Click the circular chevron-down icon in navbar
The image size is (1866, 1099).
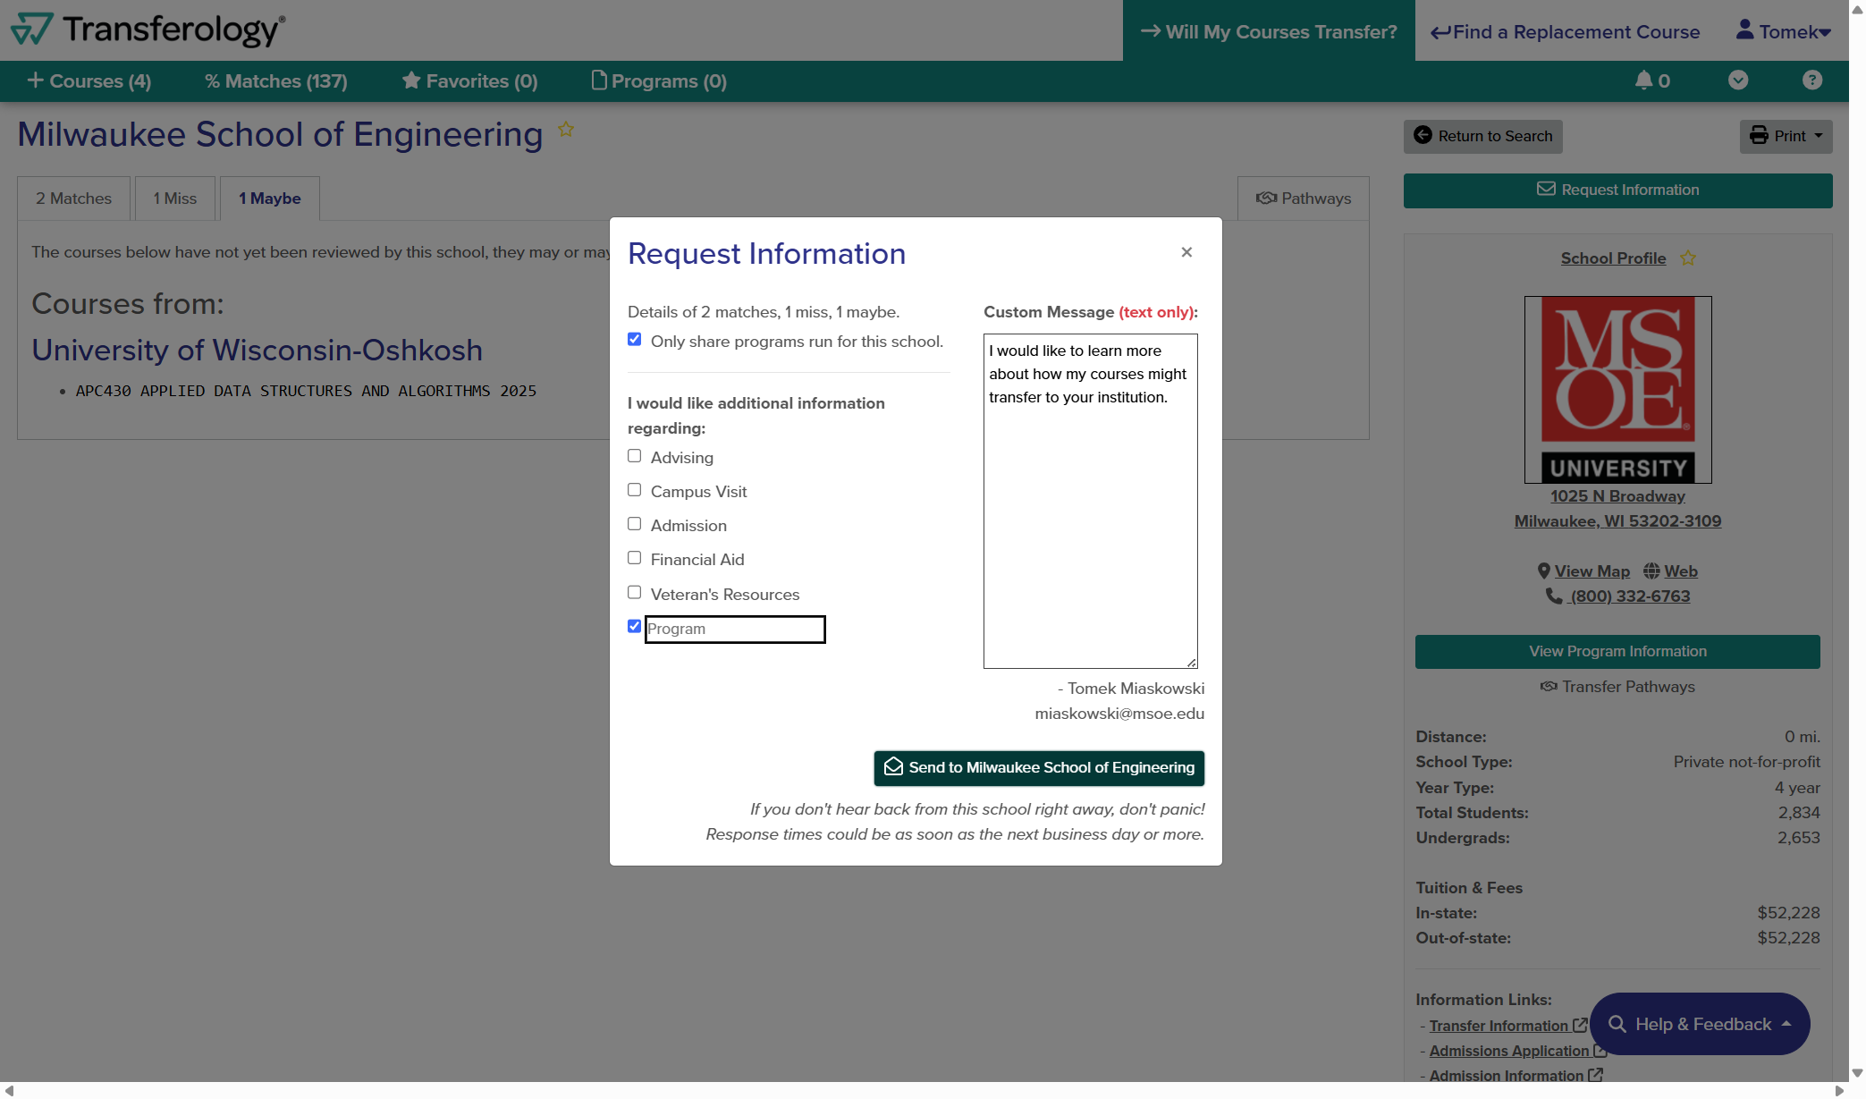click(1738, 80)
